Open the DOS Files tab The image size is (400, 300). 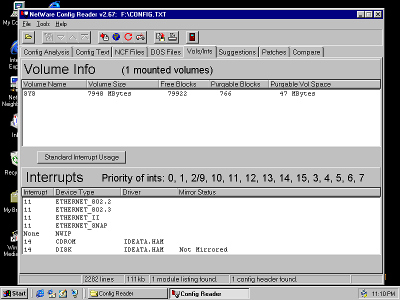tap(165, 52)
